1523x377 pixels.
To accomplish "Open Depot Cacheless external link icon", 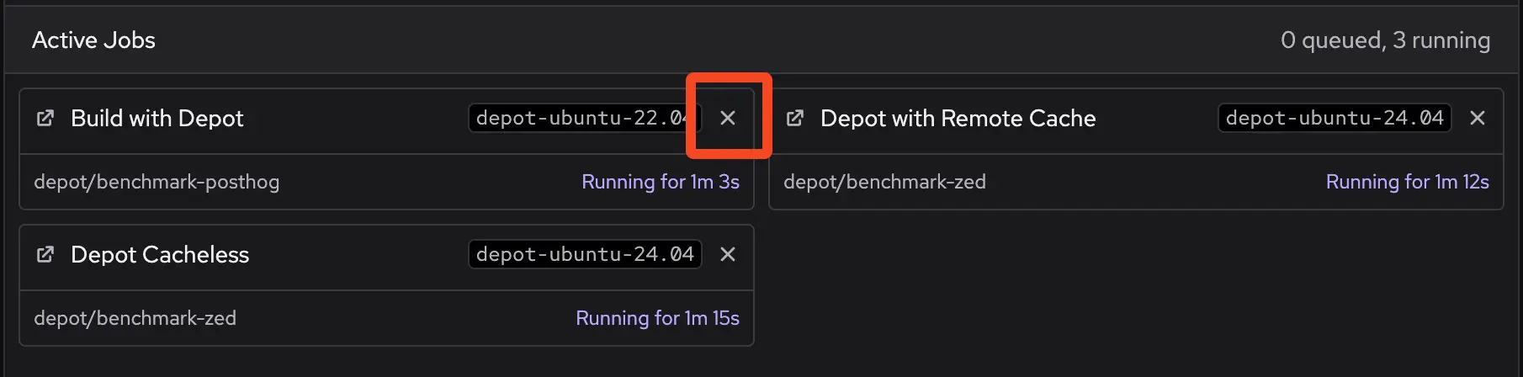I will [x=45, y=255].
